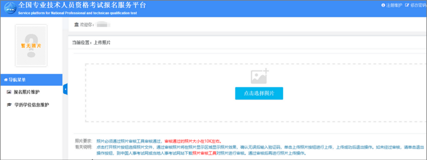Screen dimensions: 427x160
Task: Click the blurred username after 欢迎你
Action: (x=103, y=25)
